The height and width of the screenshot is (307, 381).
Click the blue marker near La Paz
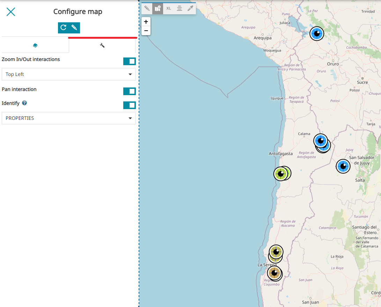[317, 34]
